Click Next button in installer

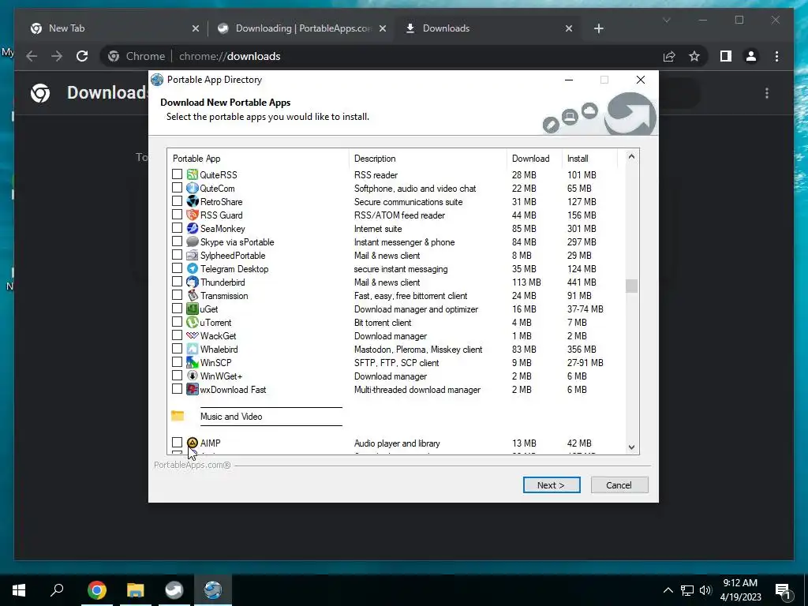[552, 485]
